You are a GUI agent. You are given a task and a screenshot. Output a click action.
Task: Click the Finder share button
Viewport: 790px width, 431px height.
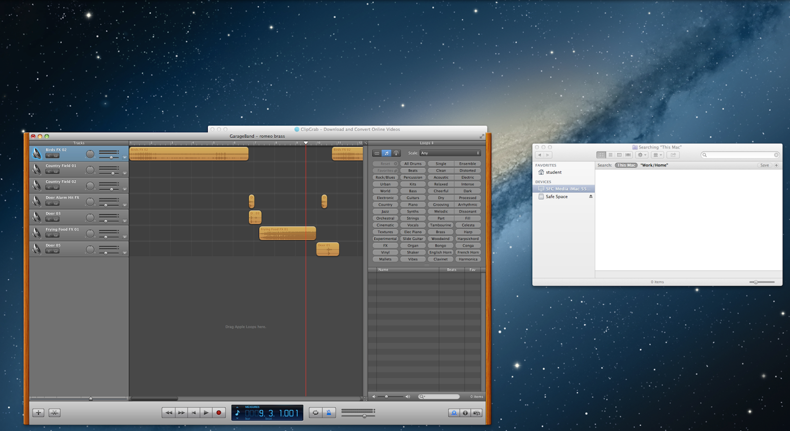pyautogui.click(x=673, y=155)
